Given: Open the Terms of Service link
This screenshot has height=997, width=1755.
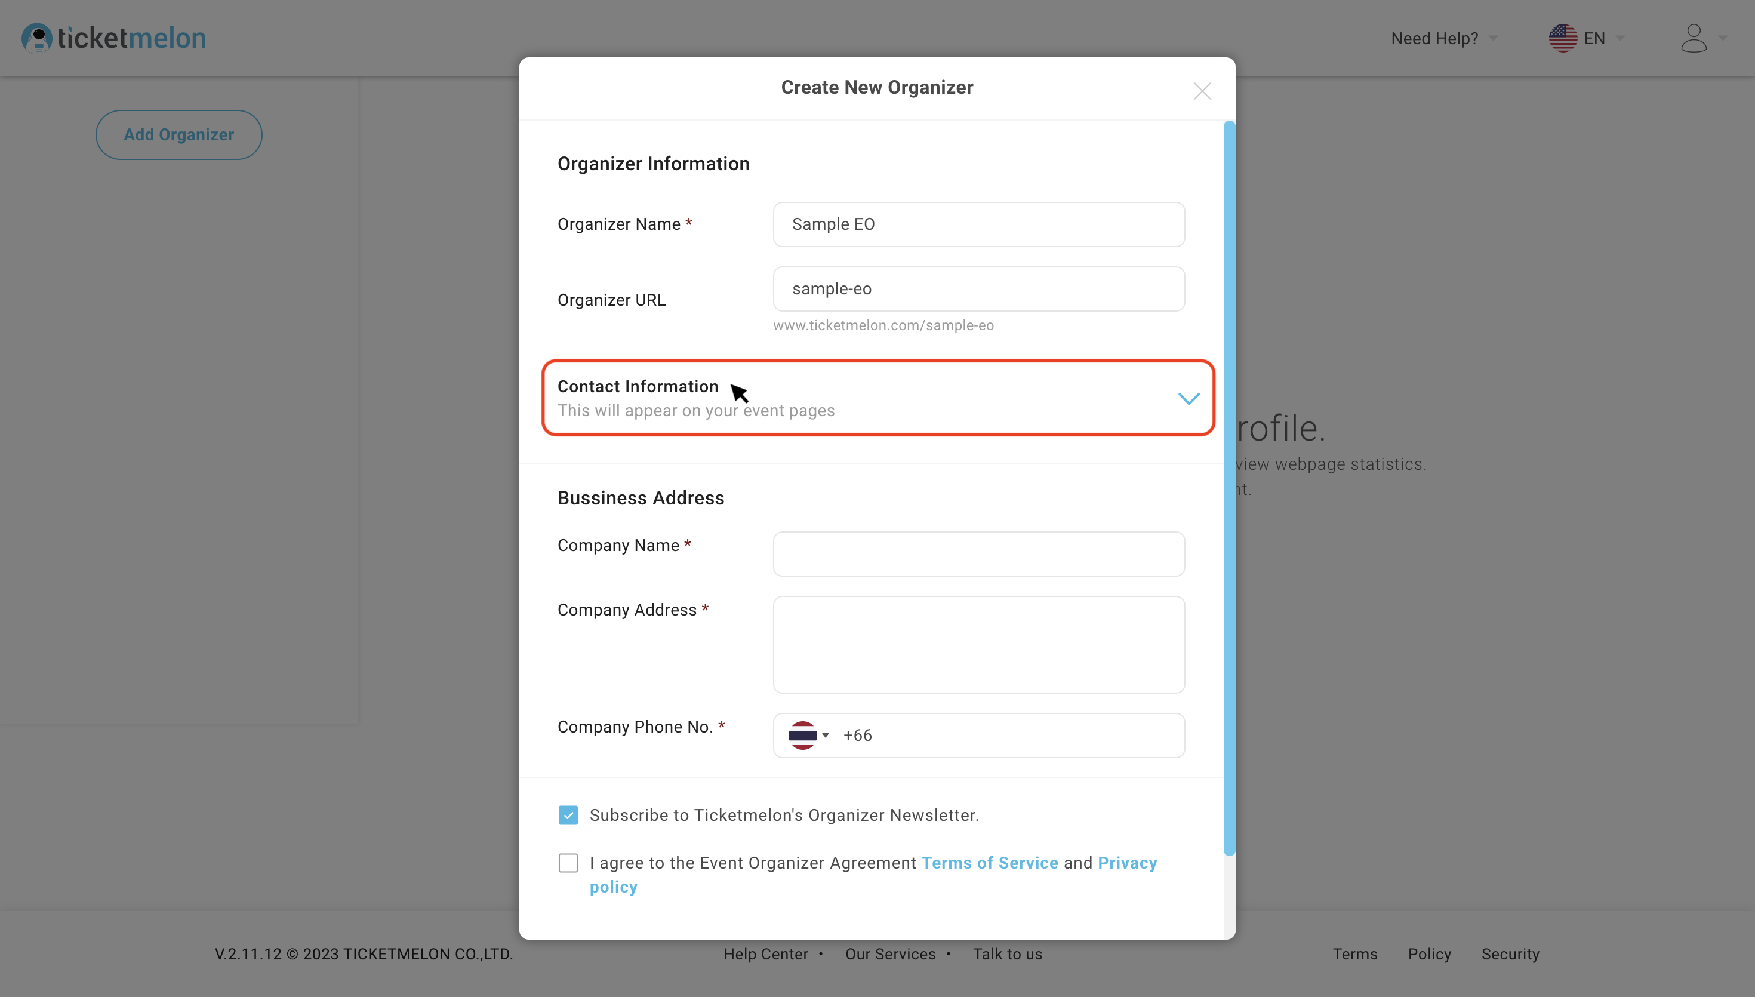Looking at the screenshot, I should [x=990, y=863].
